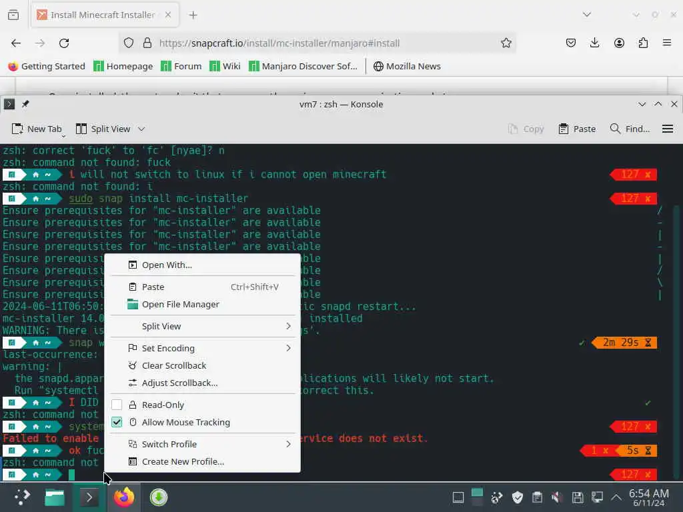Expand hidden system tray icons arrow
The height and width of the screenshot is (512, 683).
point(616,497)
